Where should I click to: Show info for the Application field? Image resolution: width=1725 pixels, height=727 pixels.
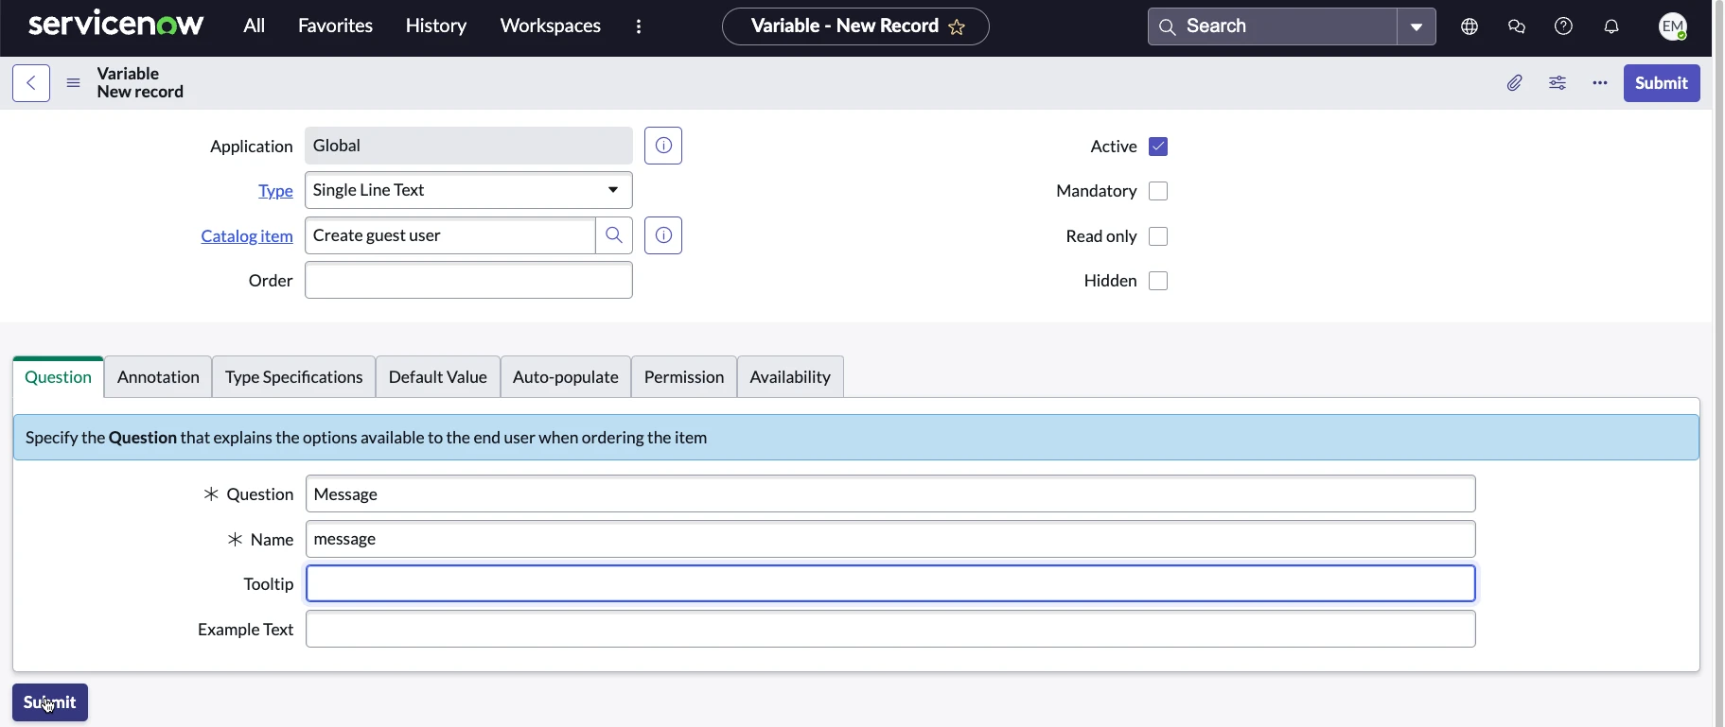point(663,146)
